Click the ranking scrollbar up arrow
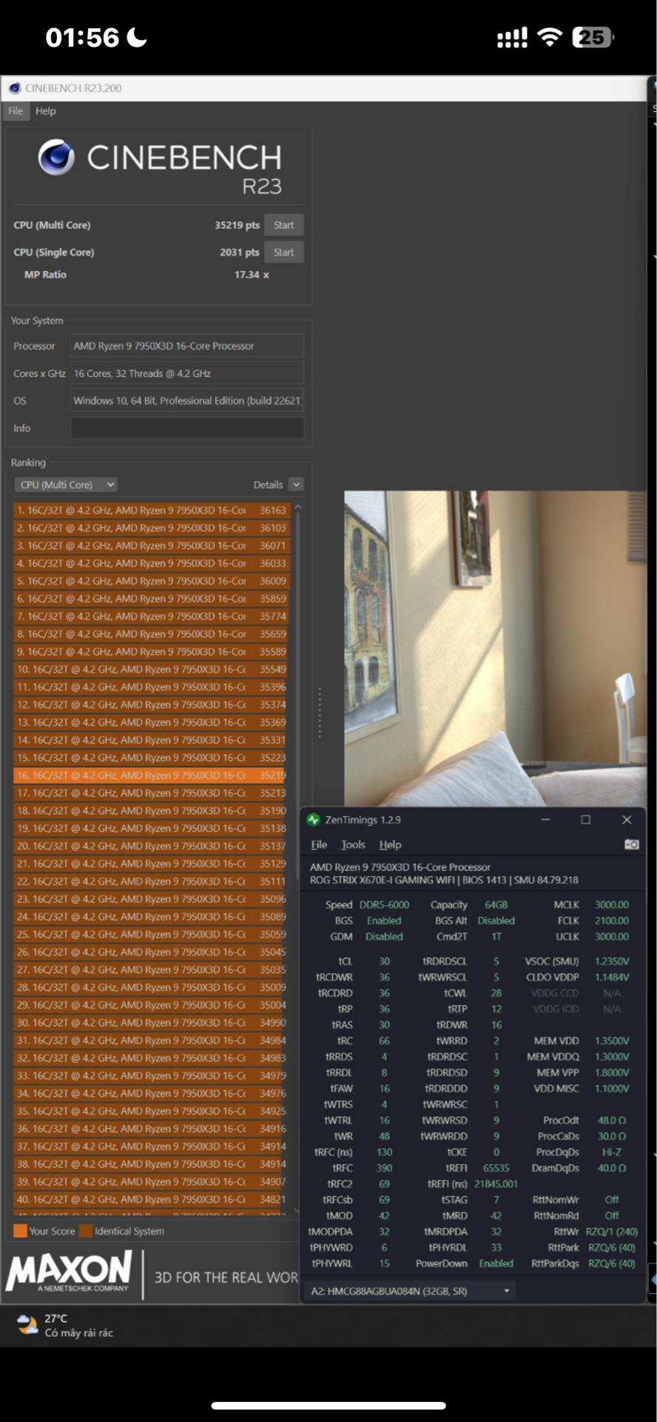 point(297,507)
